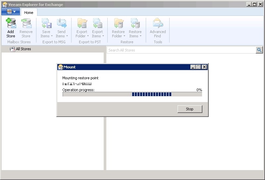Click the 'Mounting restore point' text
The image size is (265, 180).
tap(80, 78)
